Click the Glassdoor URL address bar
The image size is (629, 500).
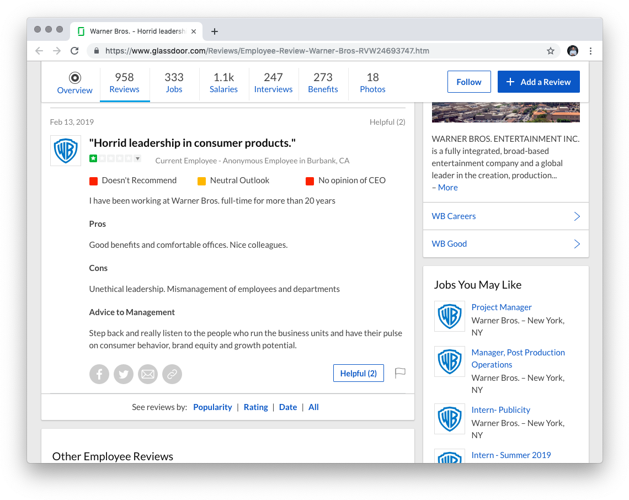[320, 51]
